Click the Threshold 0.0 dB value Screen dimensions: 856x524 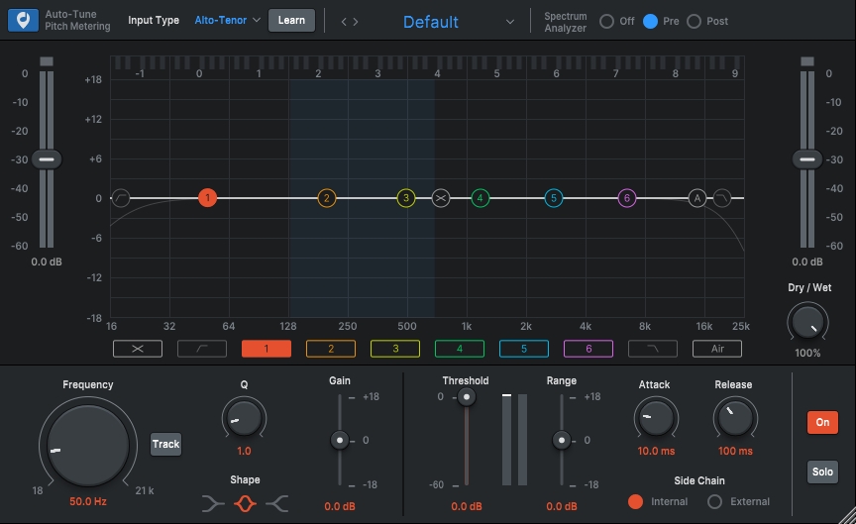[x=467, y=506]
